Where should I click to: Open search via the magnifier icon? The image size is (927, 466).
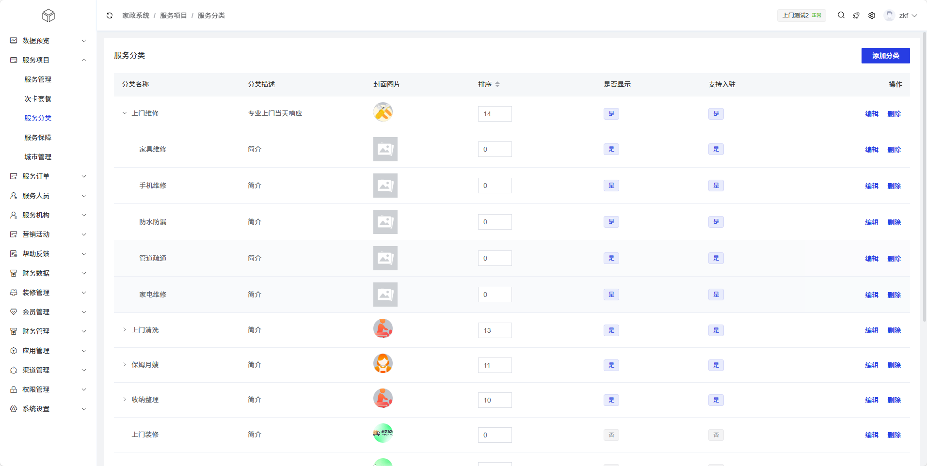pyautogui.click(x=841, y=16)
